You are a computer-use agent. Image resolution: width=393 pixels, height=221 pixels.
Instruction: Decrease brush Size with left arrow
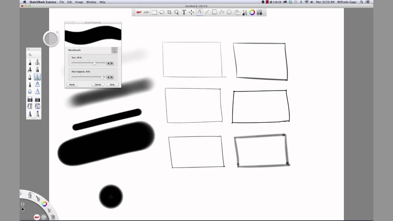tap(108, 63)
